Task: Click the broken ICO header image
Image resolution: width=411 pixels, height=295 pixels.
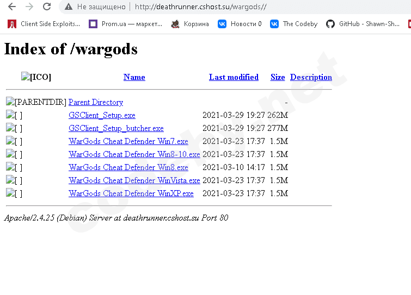Action: tap(36, 77)
